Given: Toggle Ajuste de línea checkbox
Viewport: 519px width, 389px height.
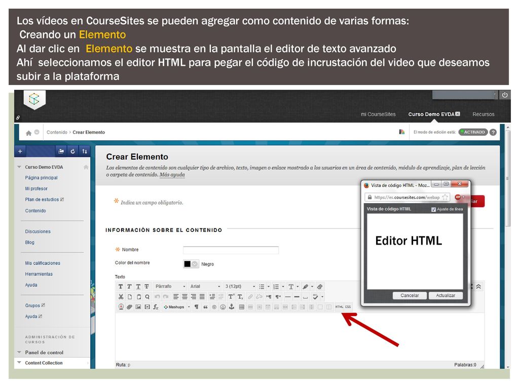Looking at the screenshot, I should tap(433, 209).
